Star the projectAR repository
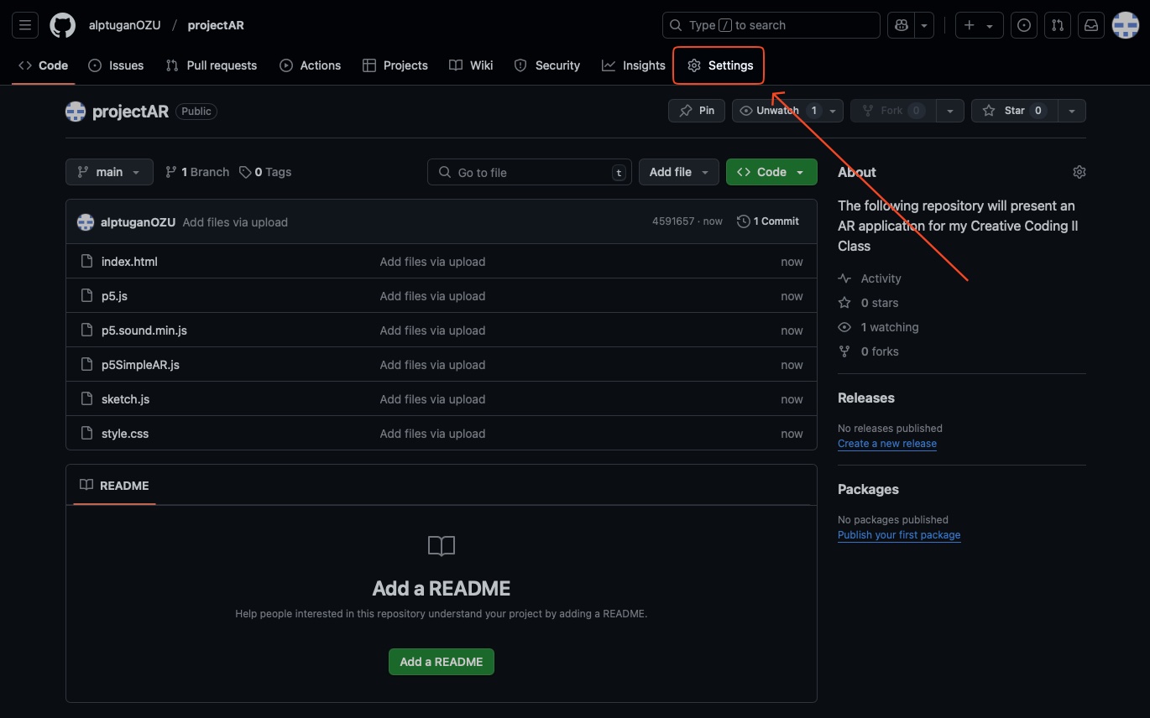The image size is (1150, 718). click(1015, 111)
